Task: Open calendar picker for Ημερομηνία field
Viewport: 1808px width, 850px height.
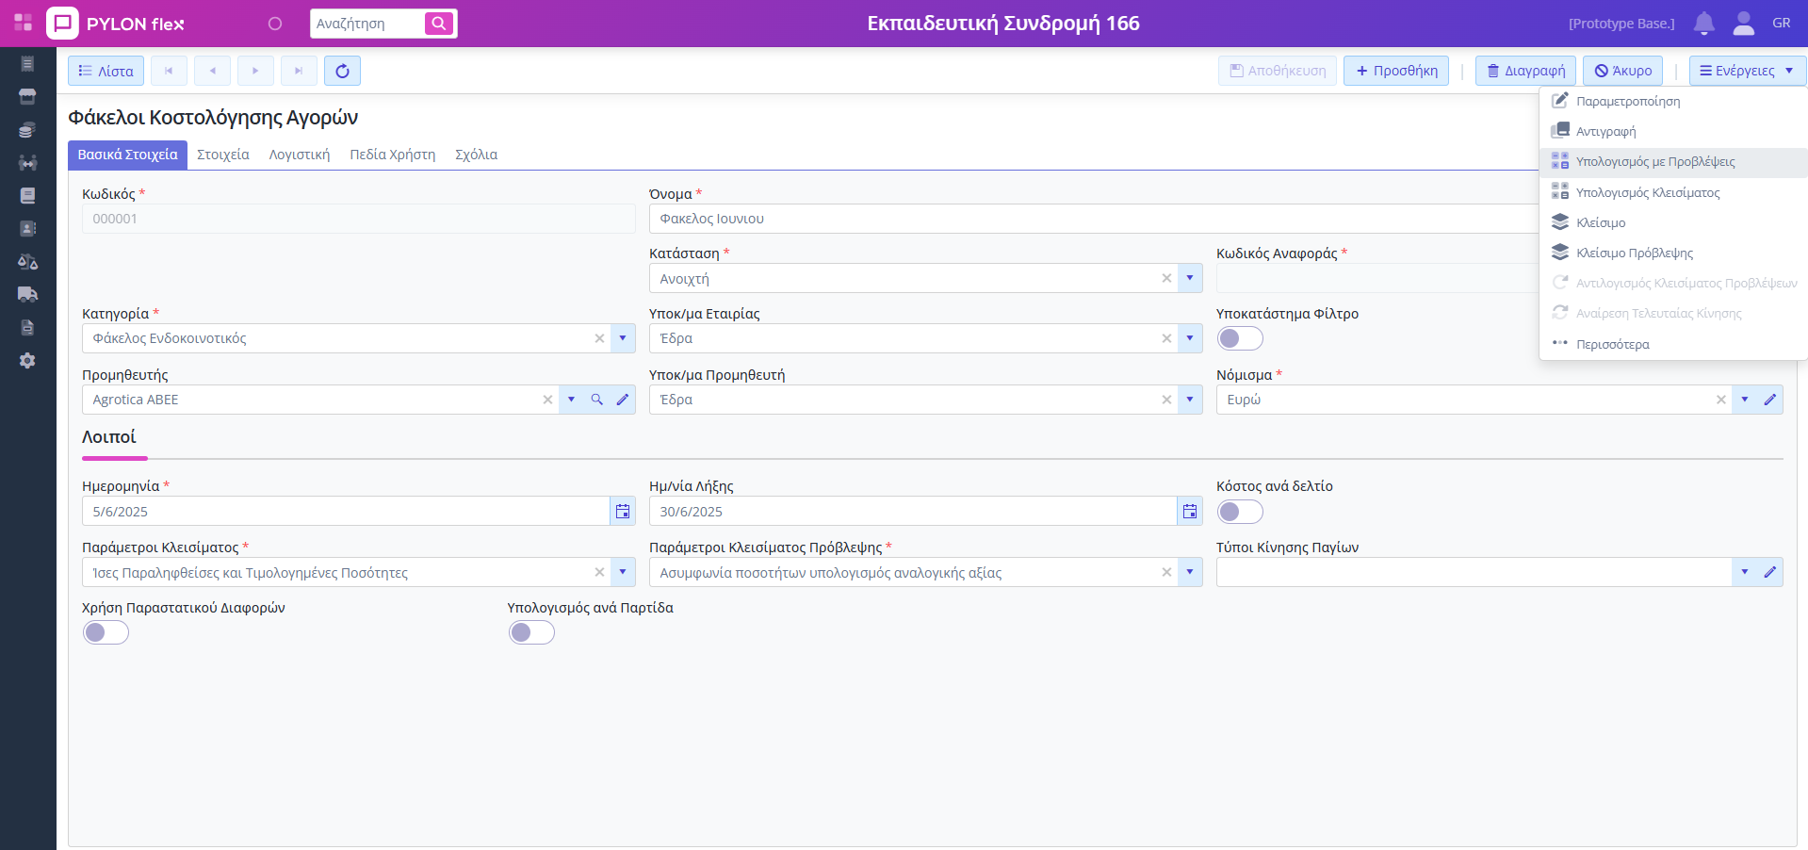Action: click(x=623, y=512)
